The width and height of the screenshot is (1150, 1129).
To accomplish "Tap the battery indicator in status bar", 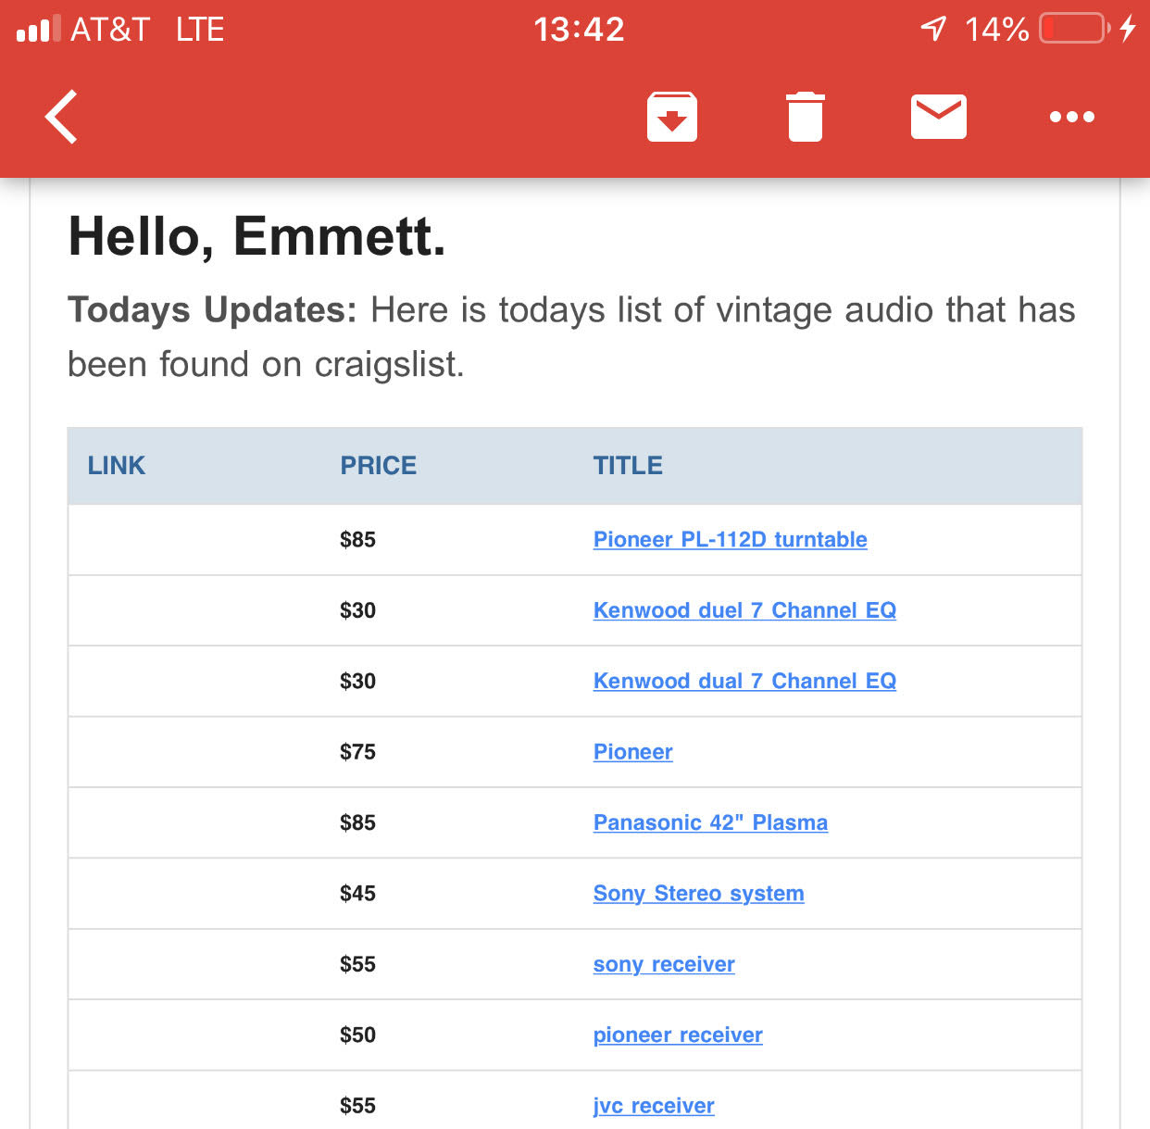I will point(1074,29).
